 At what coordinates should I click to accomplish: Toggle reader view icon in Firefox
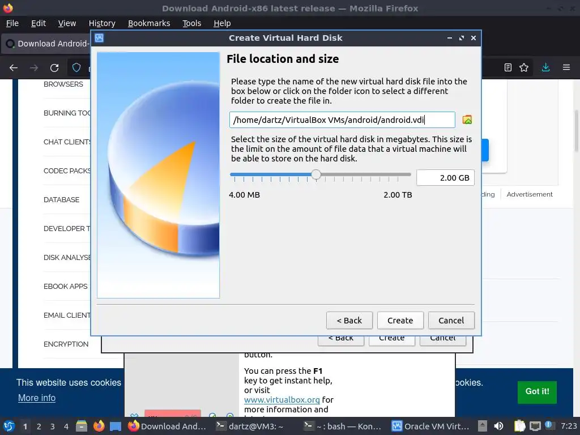click(x=508, y=67)
